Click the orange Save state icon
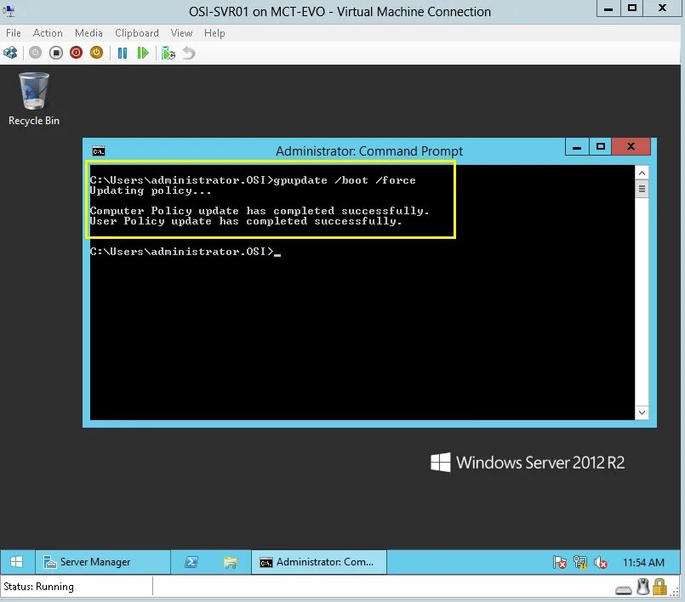This screenshot has width=685, height=602. [x=96, y=53]
